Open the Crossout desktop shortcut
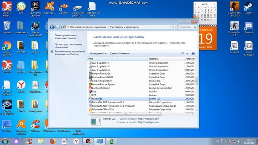This screenshot has height=145, width=258. (235, 47)
